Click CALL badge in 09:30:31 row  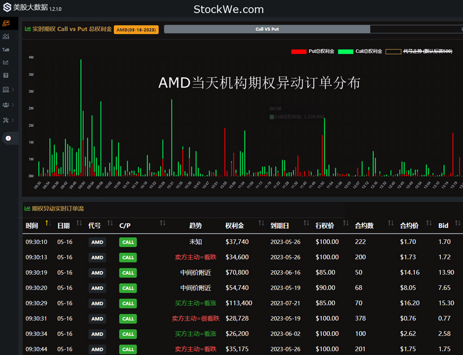click(128, 319)
